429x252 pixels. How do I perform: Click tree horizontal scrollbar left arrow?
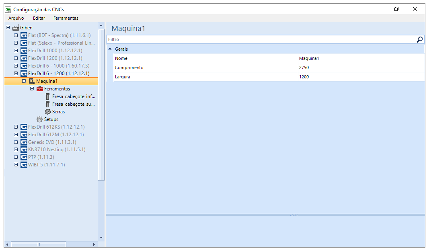(x=7, y=244)
